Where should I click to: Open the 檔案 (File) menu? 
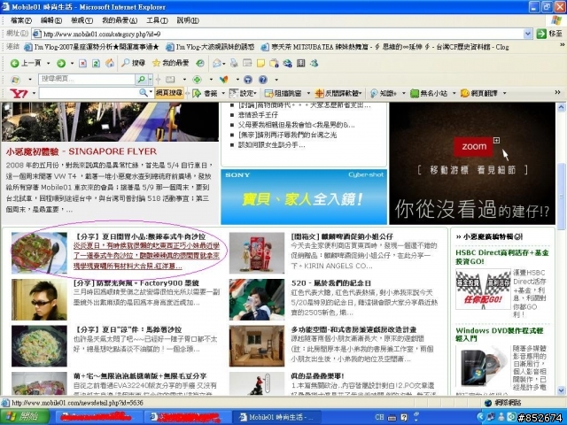(21, 20)
